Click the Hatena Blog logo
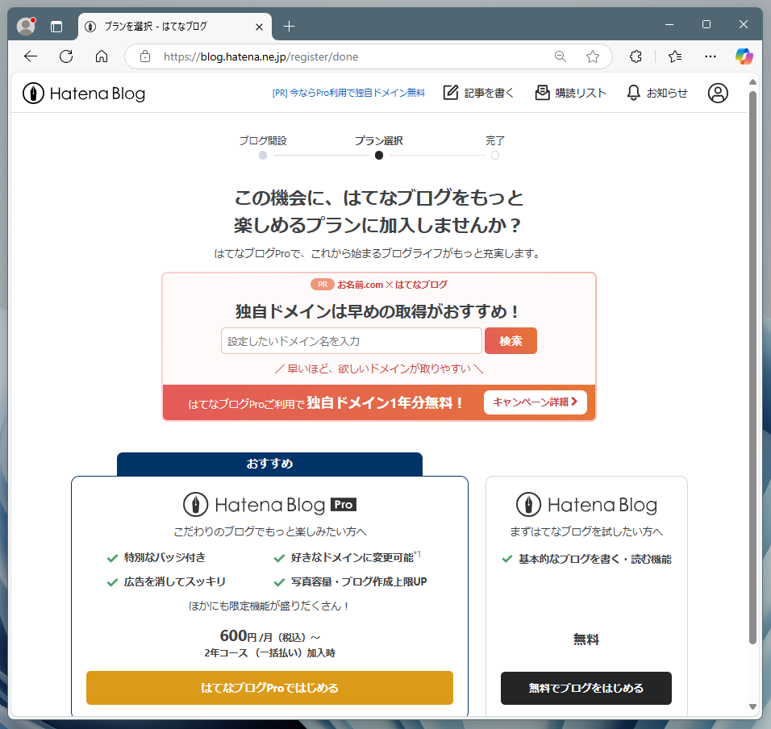The image size is (771, 729). (x=84, y=94)
